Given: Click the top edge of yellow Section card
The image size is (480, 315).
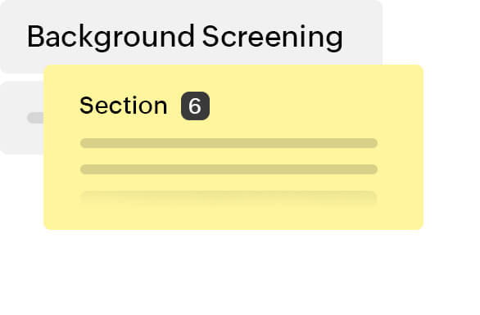Looking at the screenshot, I should click(233, 66).
